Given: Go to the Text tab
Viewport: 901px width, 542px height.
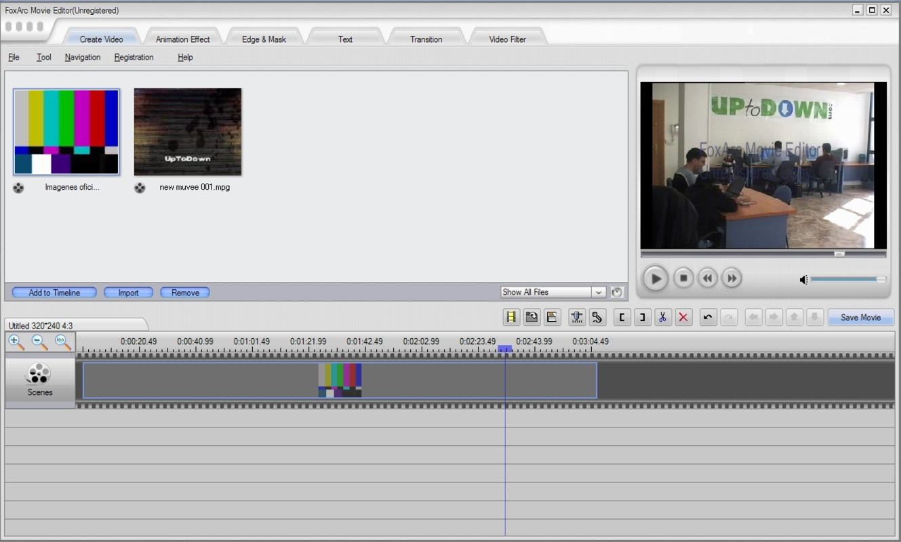Looking at the screenshot, I should (x=346, y=39).
